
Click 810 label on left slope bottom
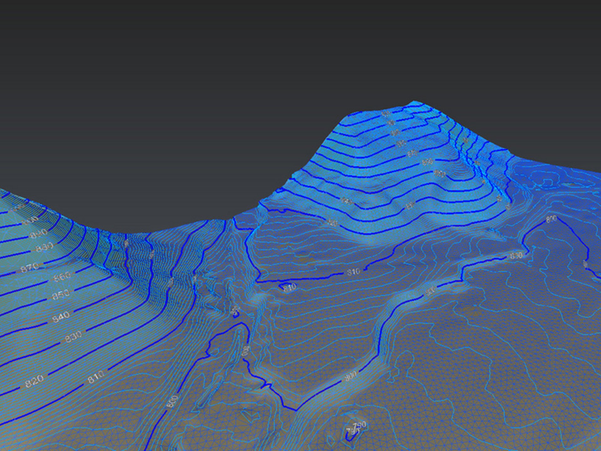click(95, 377)
